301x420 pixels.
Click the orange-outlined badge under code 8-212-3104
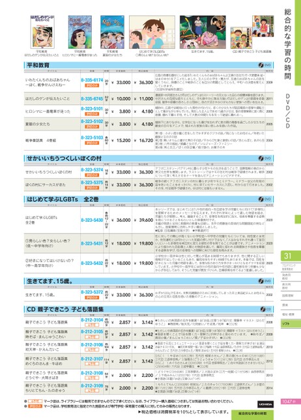pos(92,325)
